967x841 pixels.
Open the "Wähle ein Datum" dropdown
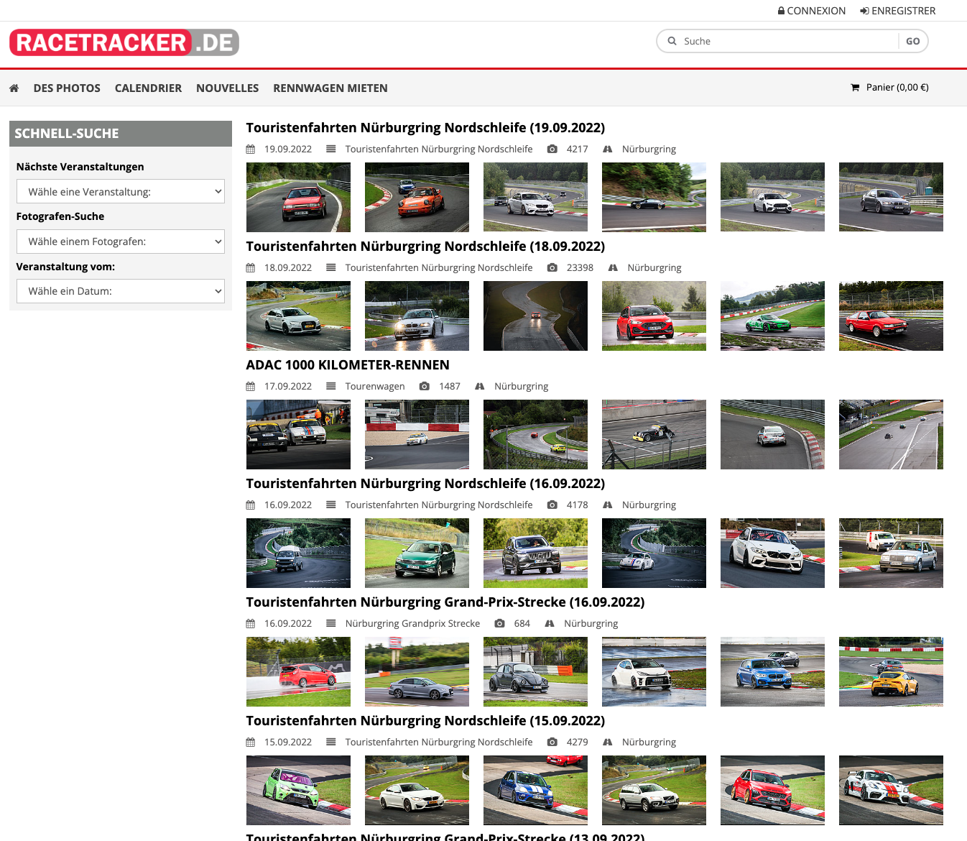120,290
